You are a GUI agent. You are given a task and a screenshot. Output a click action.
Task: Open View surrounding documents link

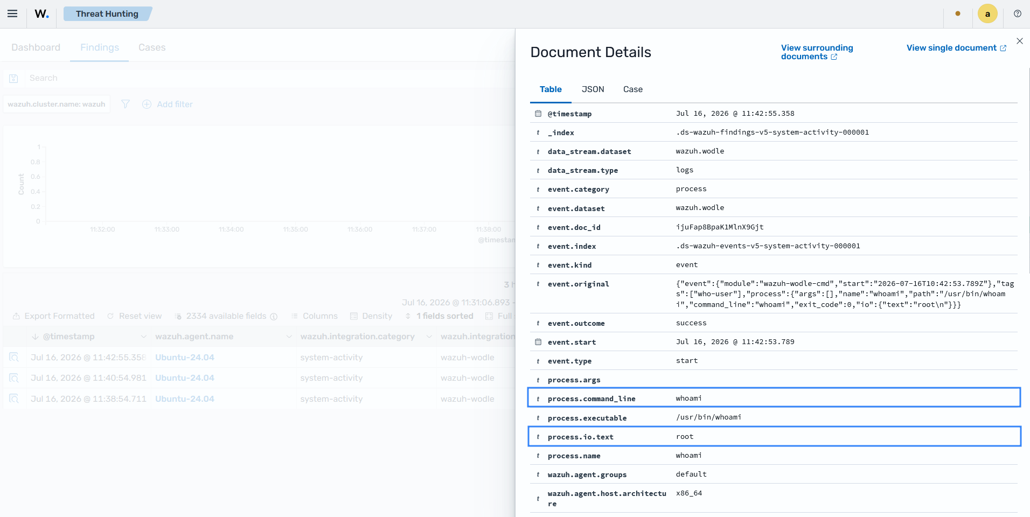[x=817, y=52]
